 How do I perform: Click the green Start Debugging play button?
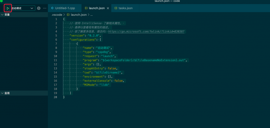(8, 8)
